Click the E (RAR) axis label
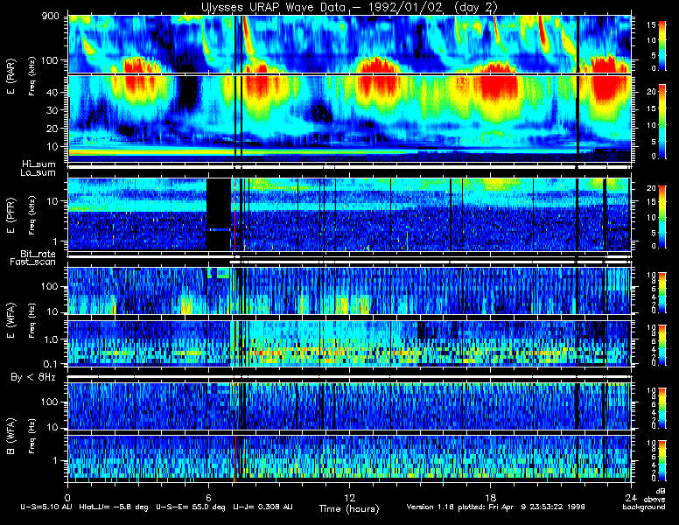Viewport: 679px width, 525px height. point(10,76)
